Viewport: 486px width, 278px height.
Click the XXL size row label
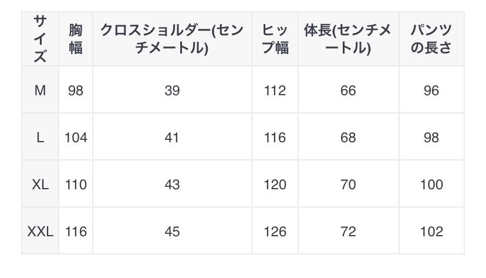40,232
